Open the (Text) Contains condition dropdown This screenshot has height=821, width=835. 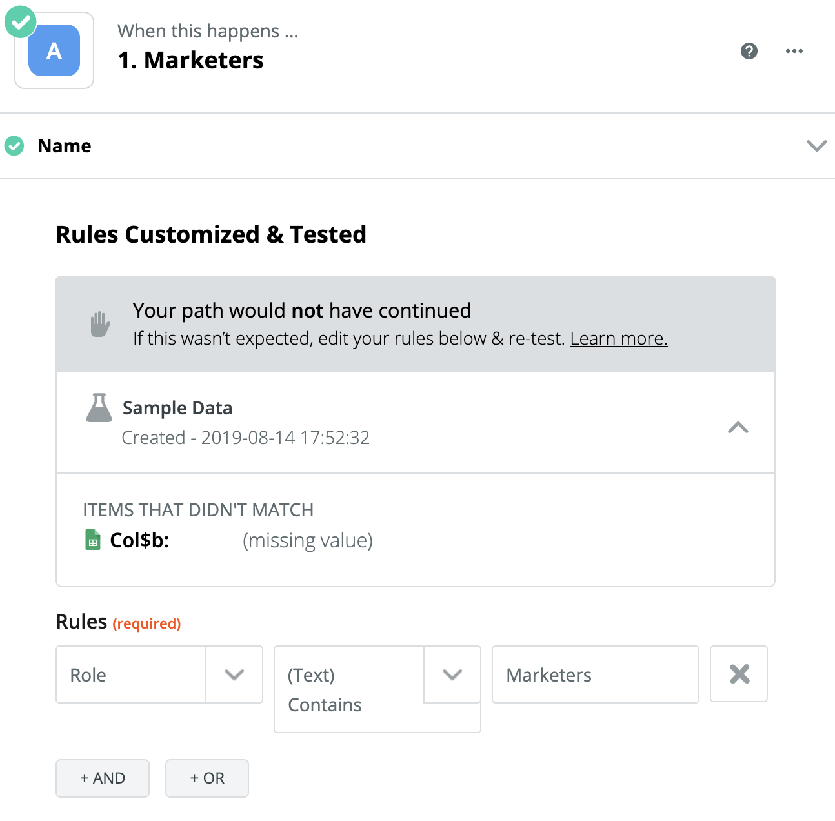pyautogui.click(x=452, y=674)
